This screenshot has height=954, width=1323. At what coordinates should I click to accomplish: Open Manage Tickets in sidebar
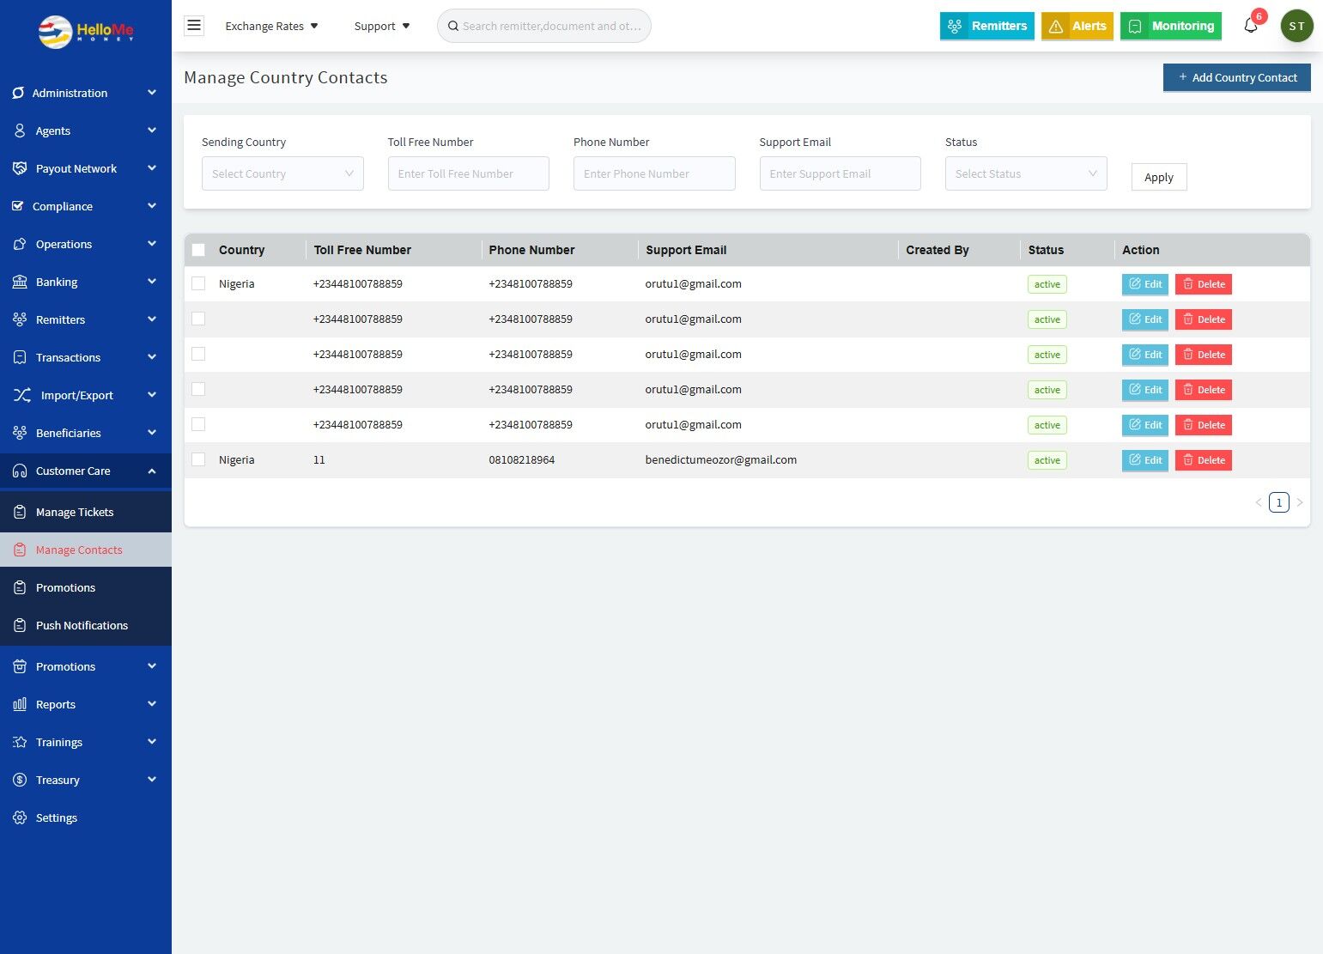tap(75, 512)
